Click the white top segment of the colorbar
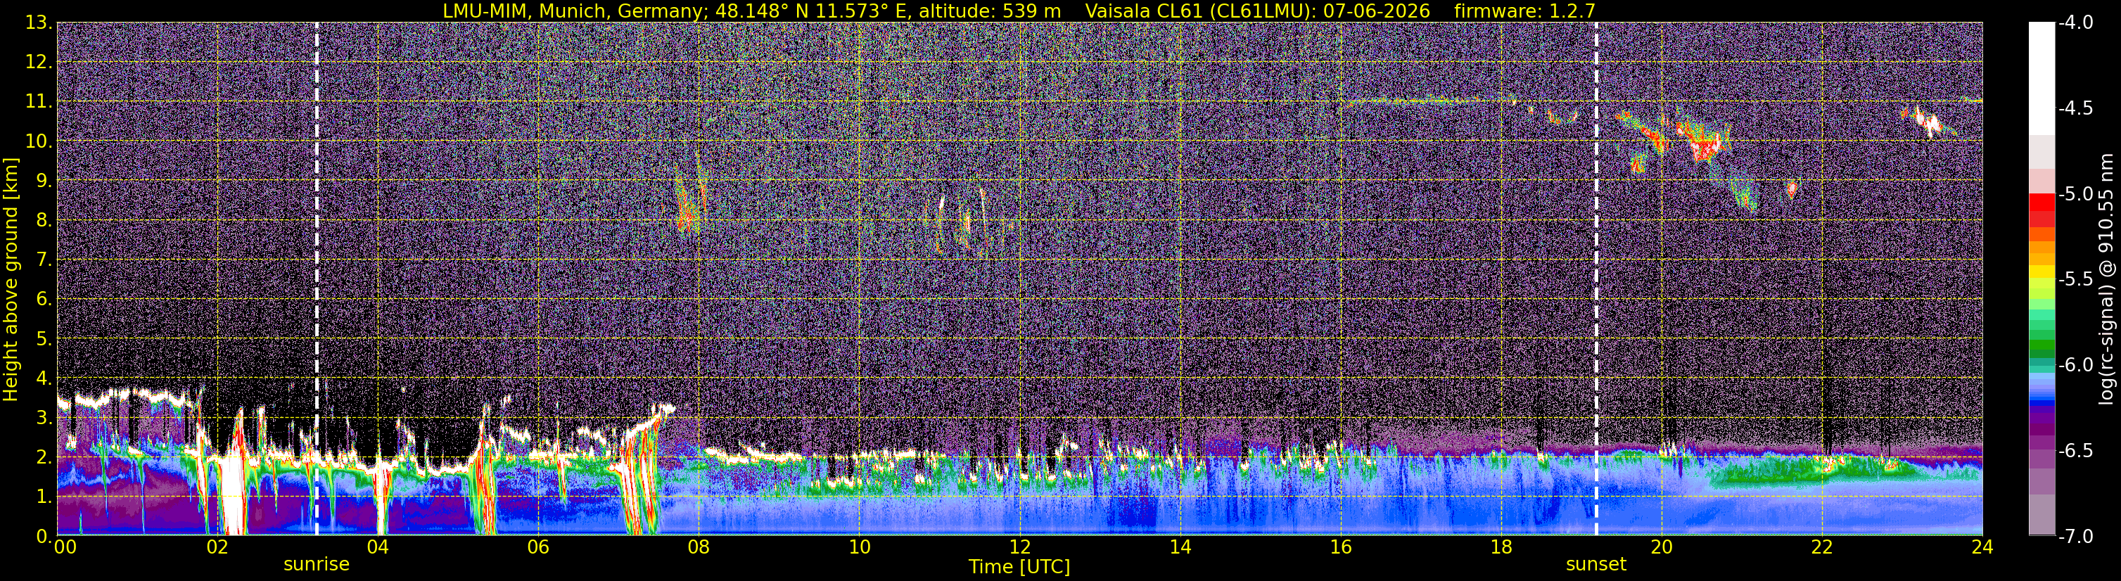The width and height of the screenshot is (2121, 581). tap(2041, 79)
